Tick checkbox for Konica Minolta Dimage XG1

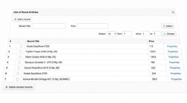[x=17, y=79]
